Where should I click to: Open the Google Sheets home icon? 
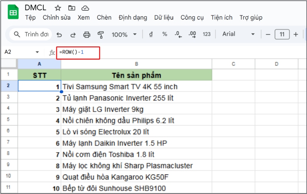pyautogui.click(x=13, y=12)
